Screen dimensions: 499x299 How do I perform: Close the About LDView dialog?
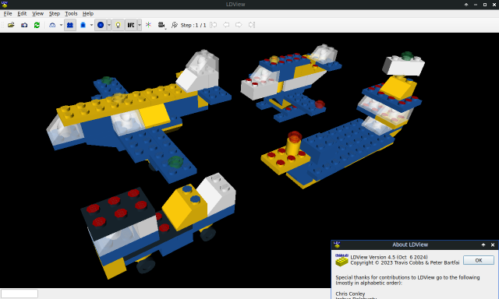(x=493, y=244)
